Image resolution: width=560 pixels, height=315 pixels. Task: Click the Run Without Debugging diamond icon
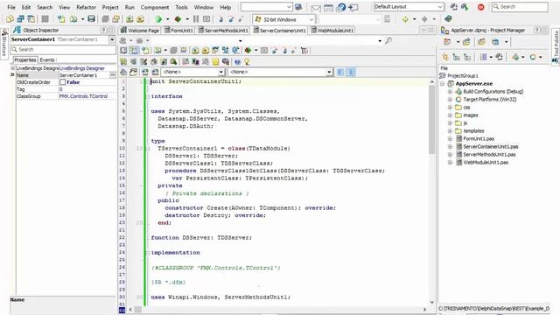point(178,19)
